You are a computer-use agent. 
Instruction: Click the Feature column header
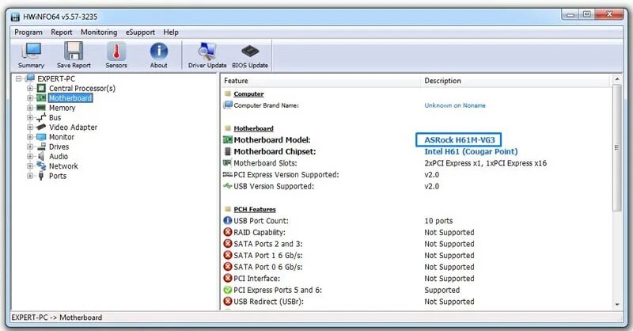[321, 81]
